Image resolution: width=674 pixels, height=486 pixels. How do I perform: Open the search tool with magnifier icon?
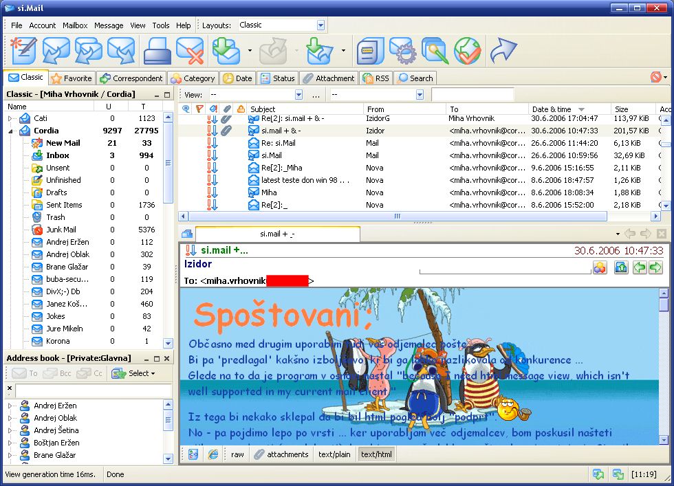pos(435,50)
